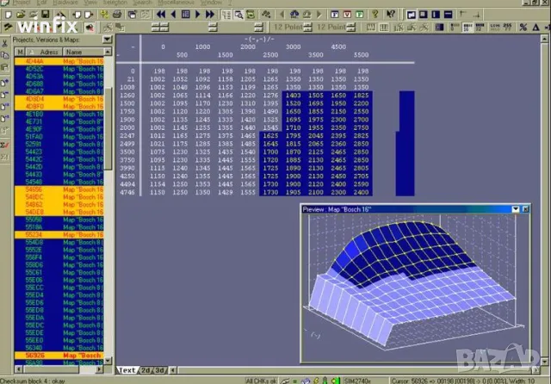551x384 pixels.
Task: Click the scissors cut icon in left sidebar
Action: pyautogui.click(x=5, y=43)
